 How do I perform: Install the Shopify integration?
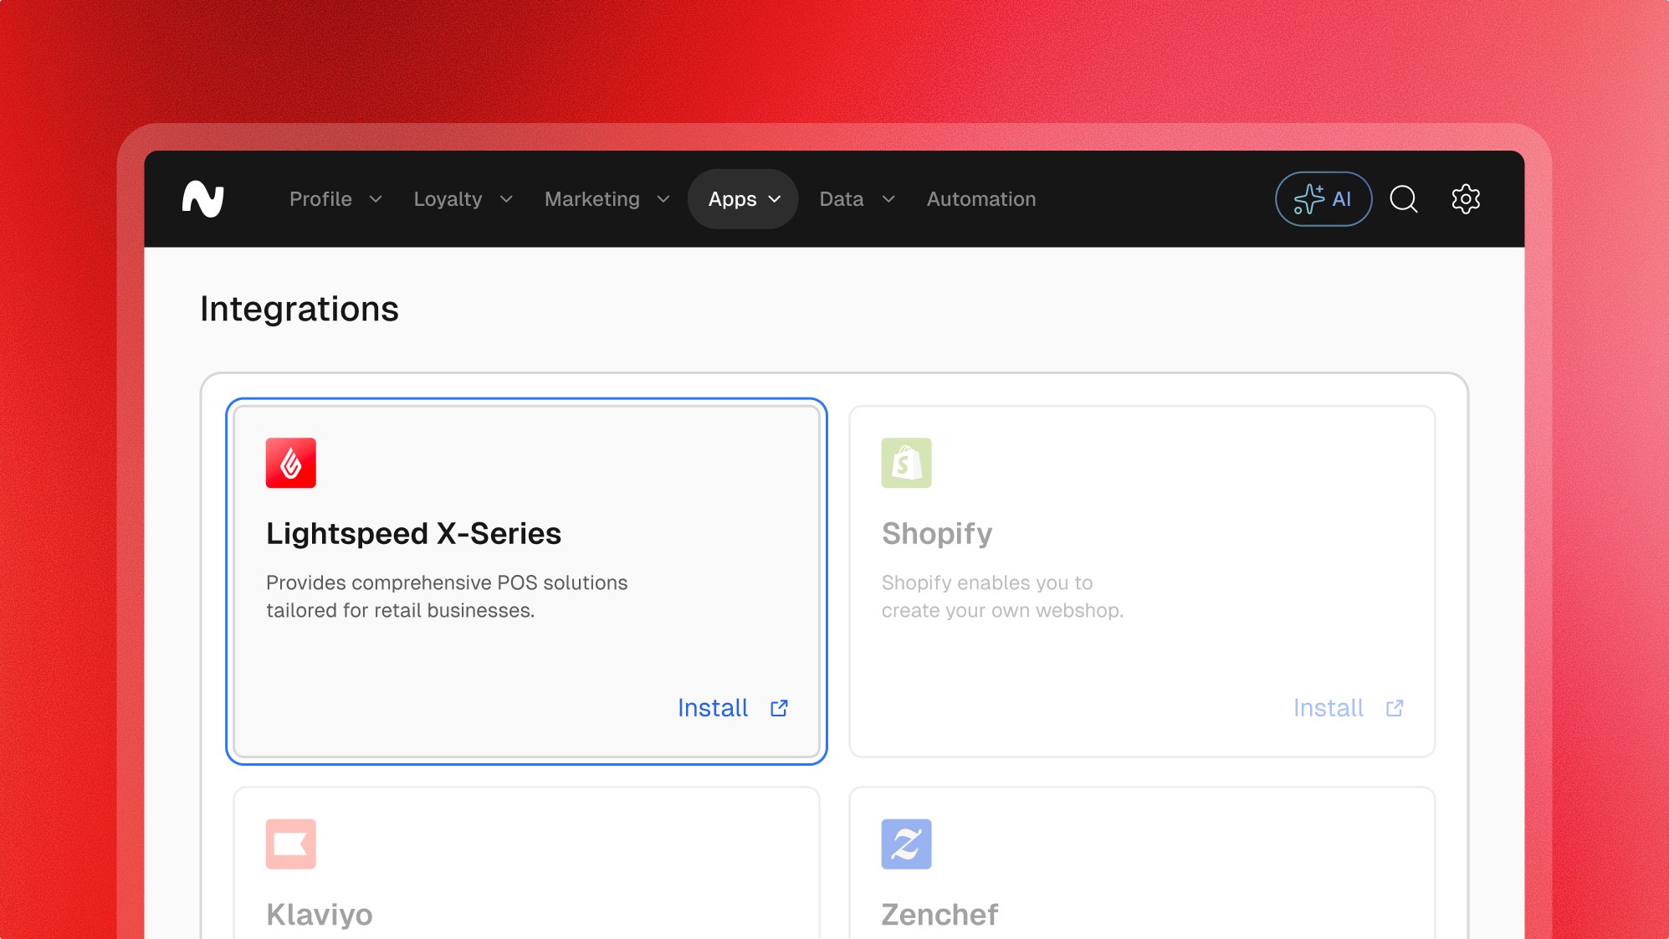tap(1328, 708)
